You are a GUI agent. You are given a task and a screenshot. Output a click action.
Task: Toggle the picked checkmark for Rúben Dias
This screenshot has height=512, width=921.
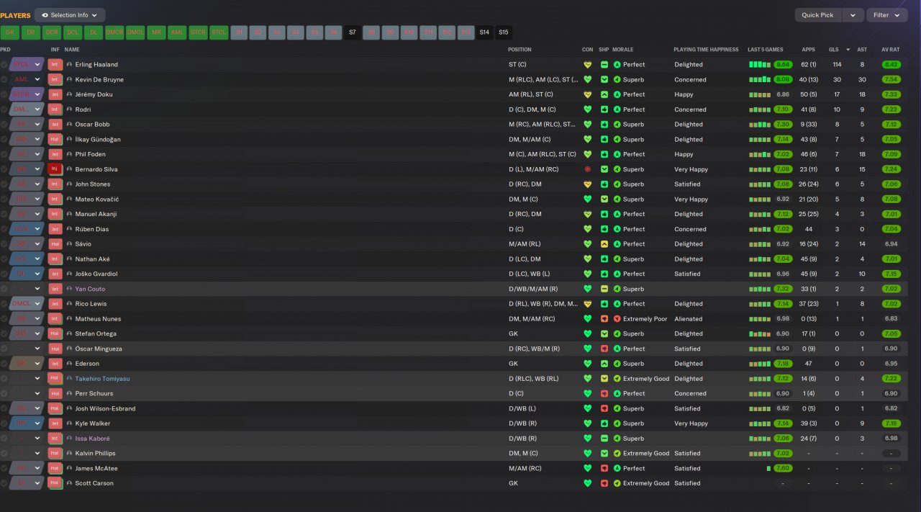4,229
